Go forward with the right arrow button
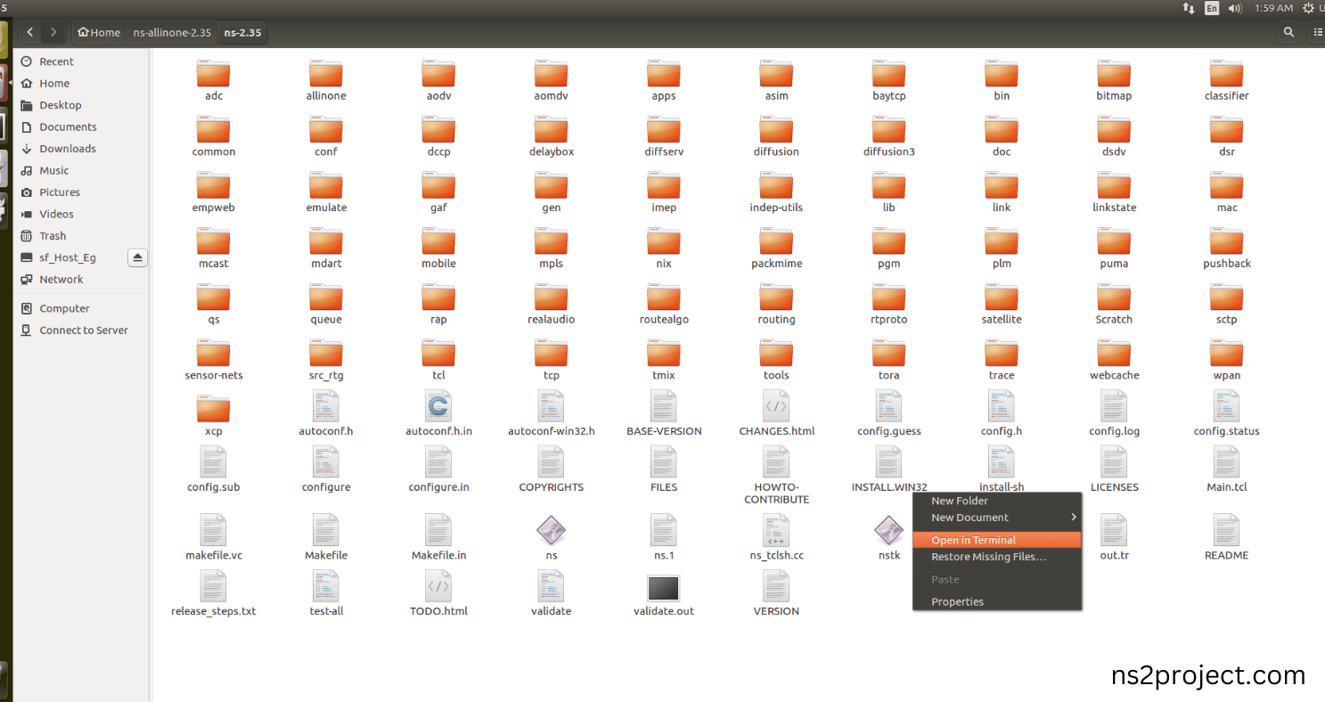The height and width of the screenshot is (702, 1325). [x=53, y=32]
